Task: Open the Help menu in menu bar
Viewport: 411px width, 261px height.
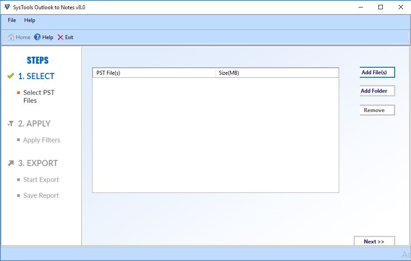Action: 30,20
